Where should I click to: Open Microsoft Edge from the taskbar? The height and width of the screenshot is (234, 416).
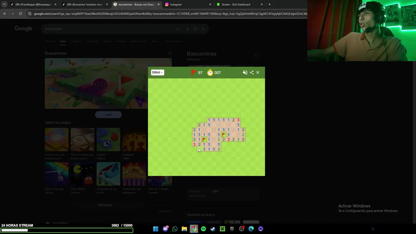click(251, 229)
